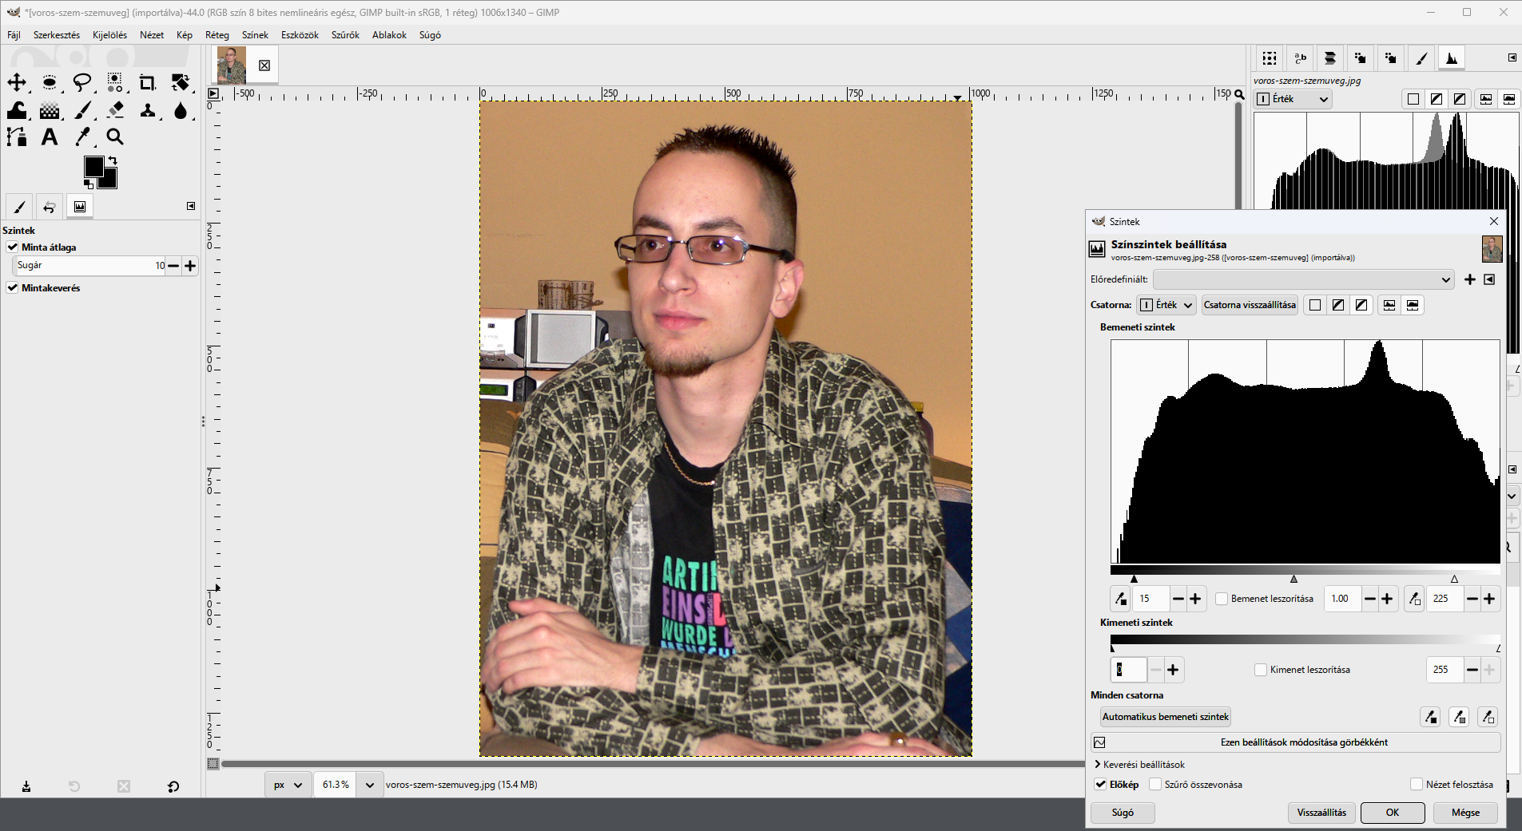This screenshot has height=831, width=1522.
Task: Open histogram panel Érték channel dropdown
Action: [x=1293, y=99]
